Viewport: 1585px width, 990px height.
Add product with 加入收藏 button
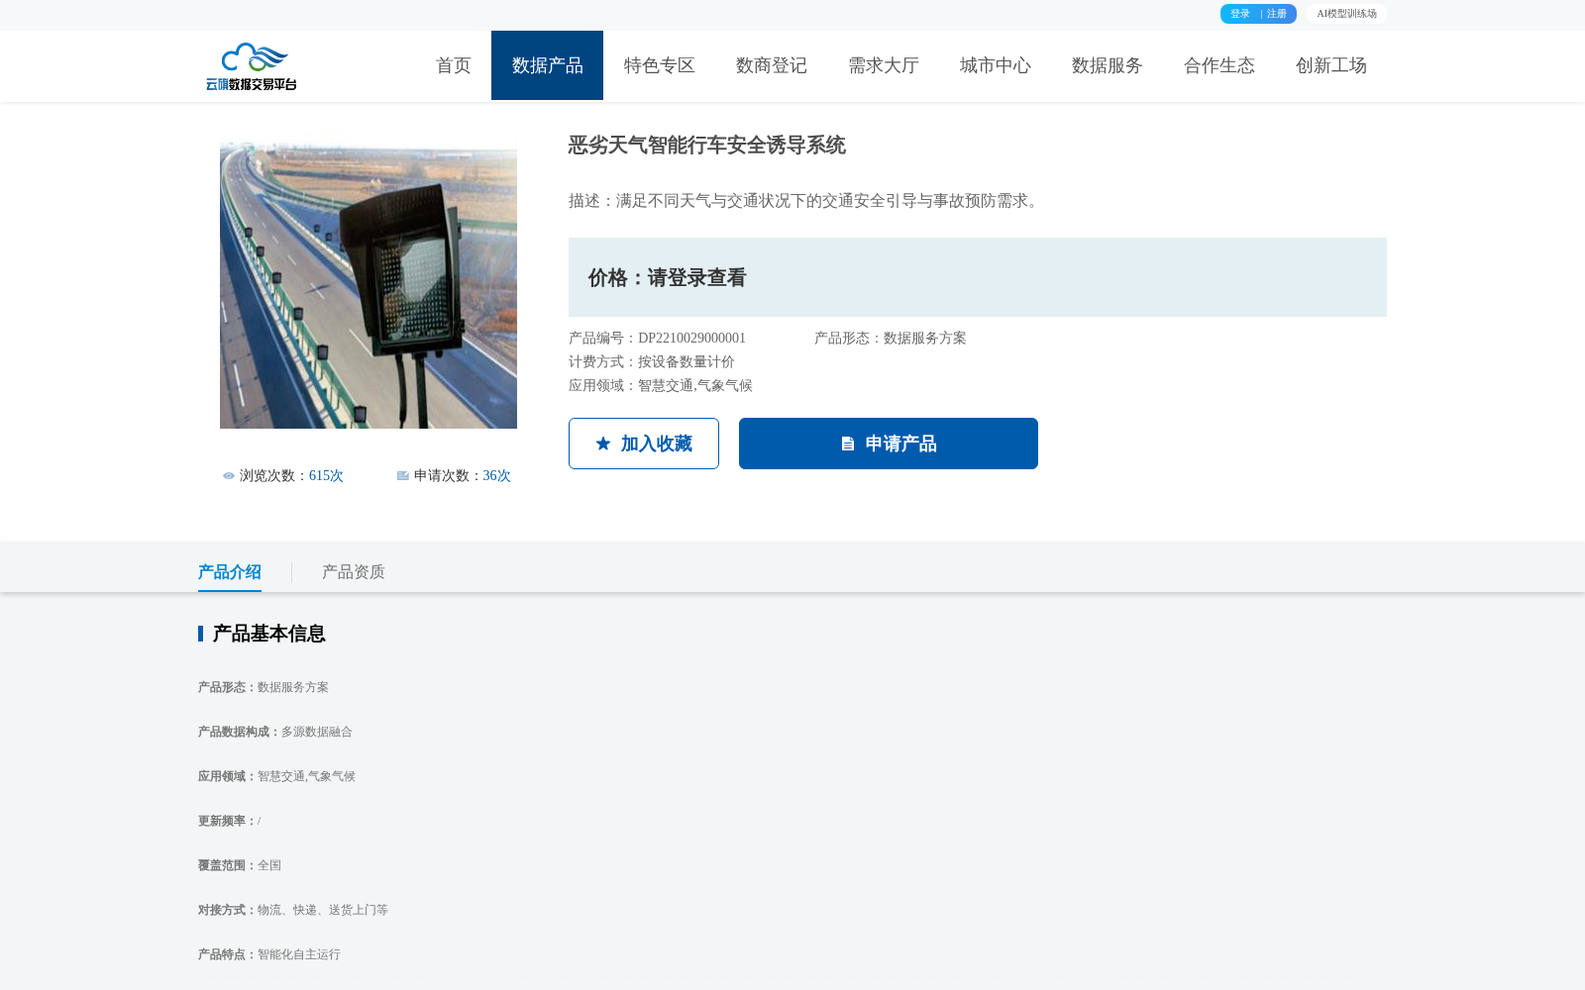644,444
